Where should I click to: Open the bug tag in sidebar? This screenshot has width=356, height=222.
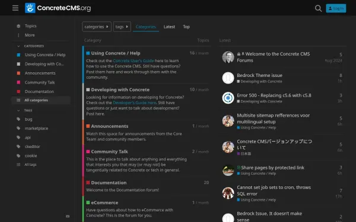[x=28, y=119]
